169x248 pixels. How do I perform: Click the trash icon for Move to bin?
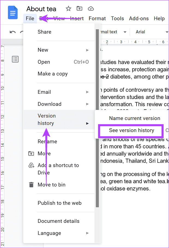(x=31, y=185)
